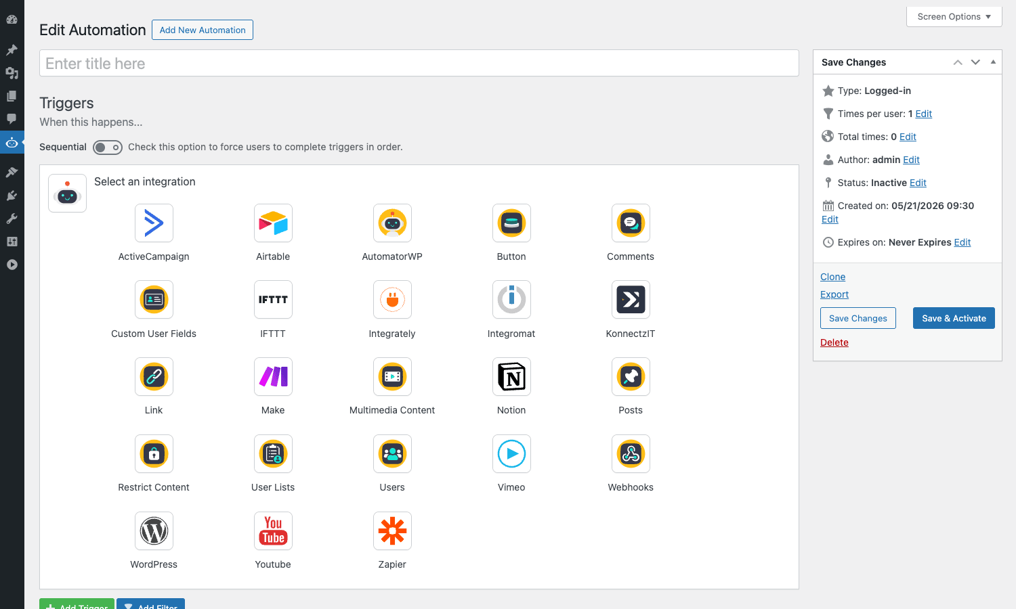Choose the WordPress integration icon

tap(154, 531)
